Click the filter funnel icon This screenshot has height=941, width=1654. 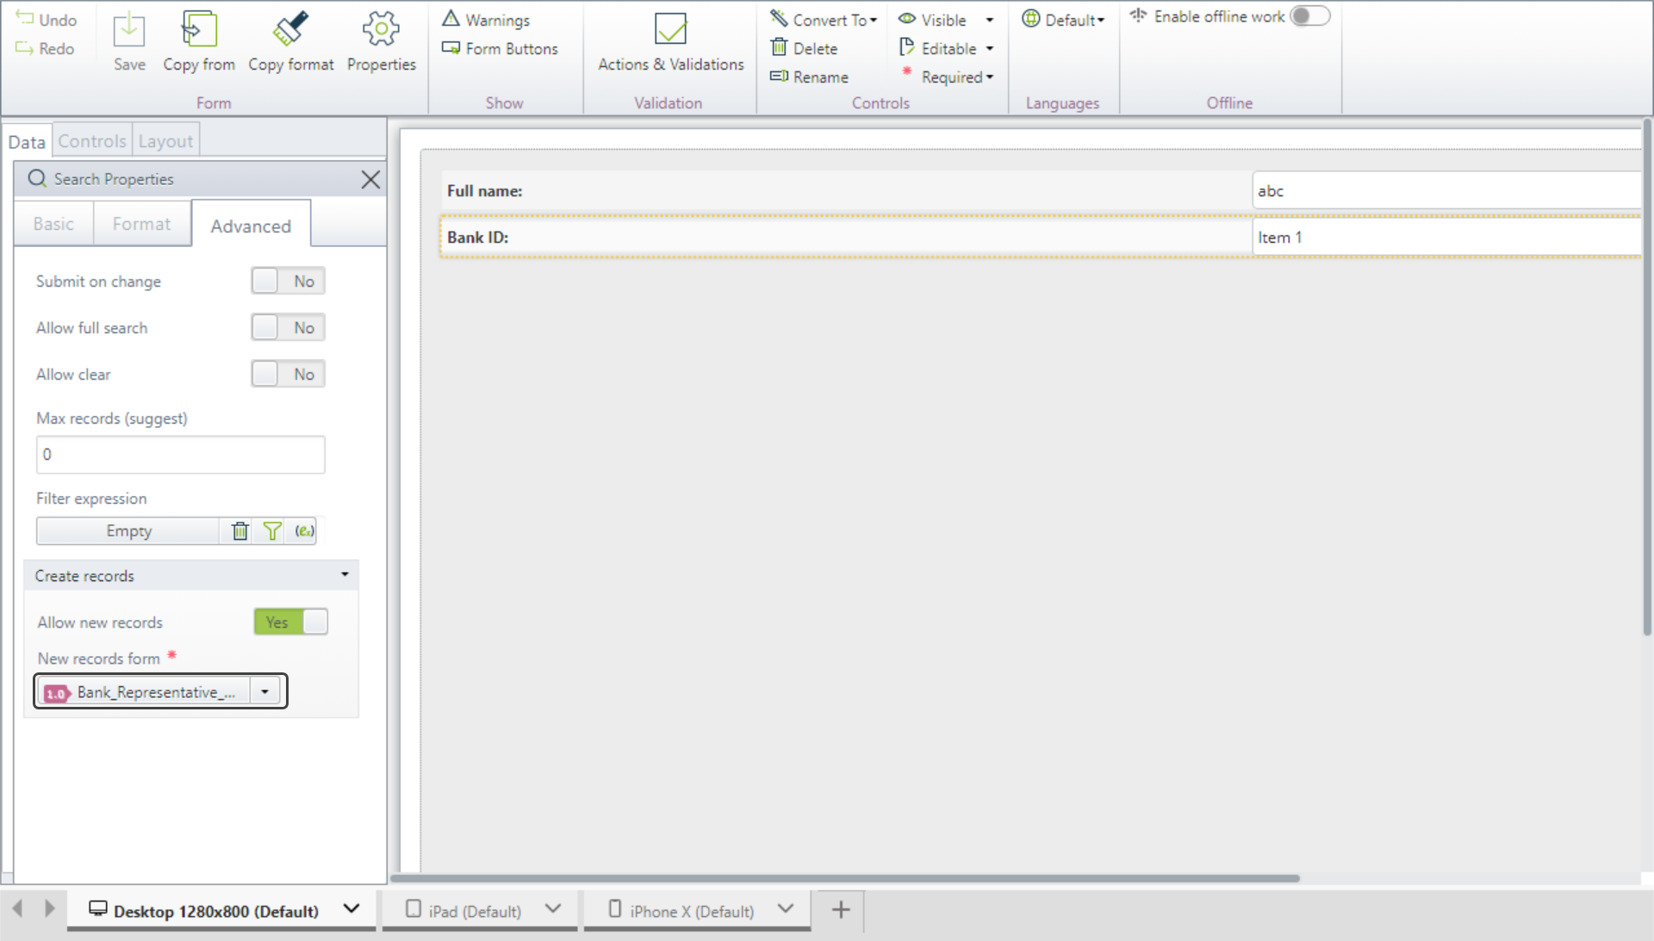coord(272,531)
